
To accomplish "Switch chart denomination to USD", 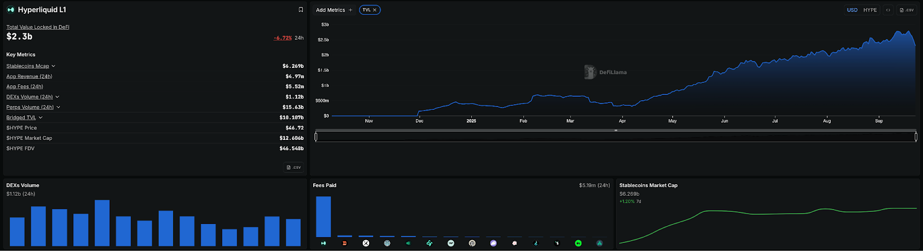I will [x=852, y=10].
